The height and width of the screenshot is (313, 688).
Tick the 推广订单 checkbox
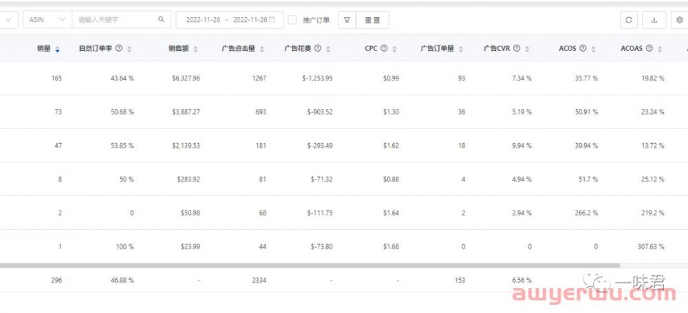pyautogui.click(x=292, y=20)
